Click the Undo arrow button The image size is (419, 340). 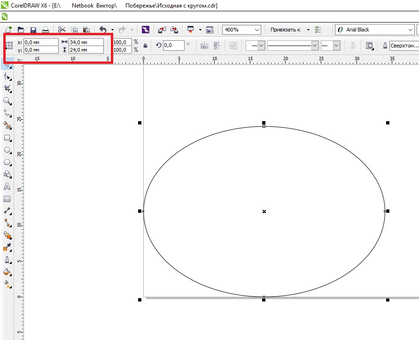tap(103, 30)
